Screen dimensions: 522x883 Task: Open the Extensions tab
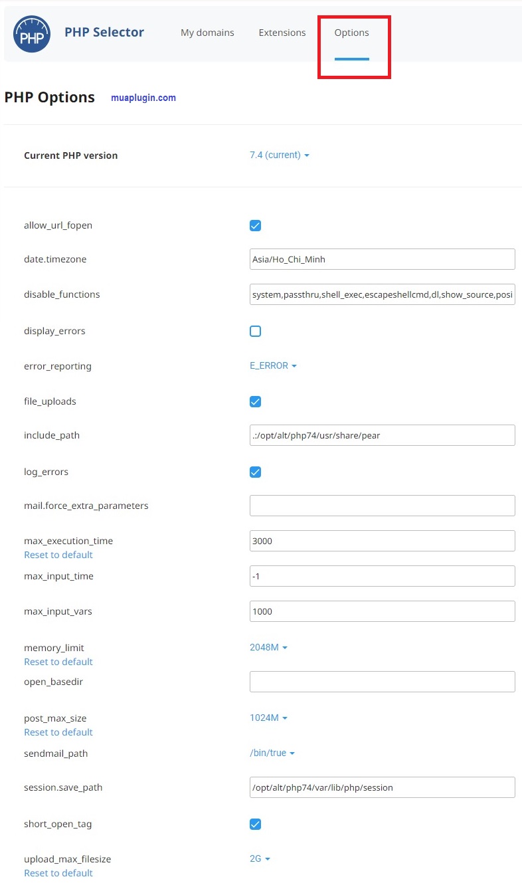[282, 33]
